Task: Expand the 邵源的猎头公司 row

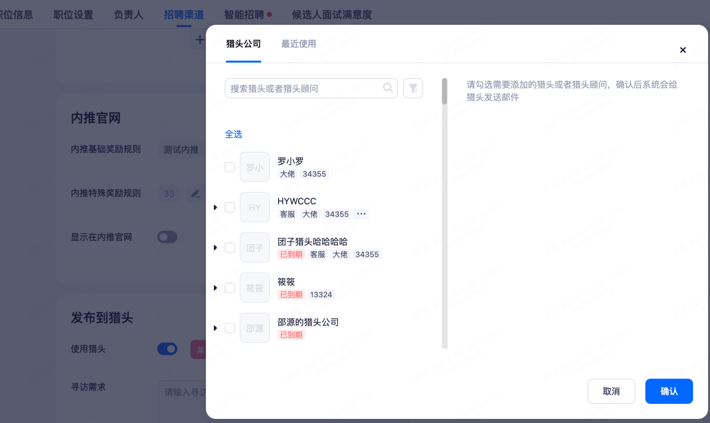Action: pos(215,328)
